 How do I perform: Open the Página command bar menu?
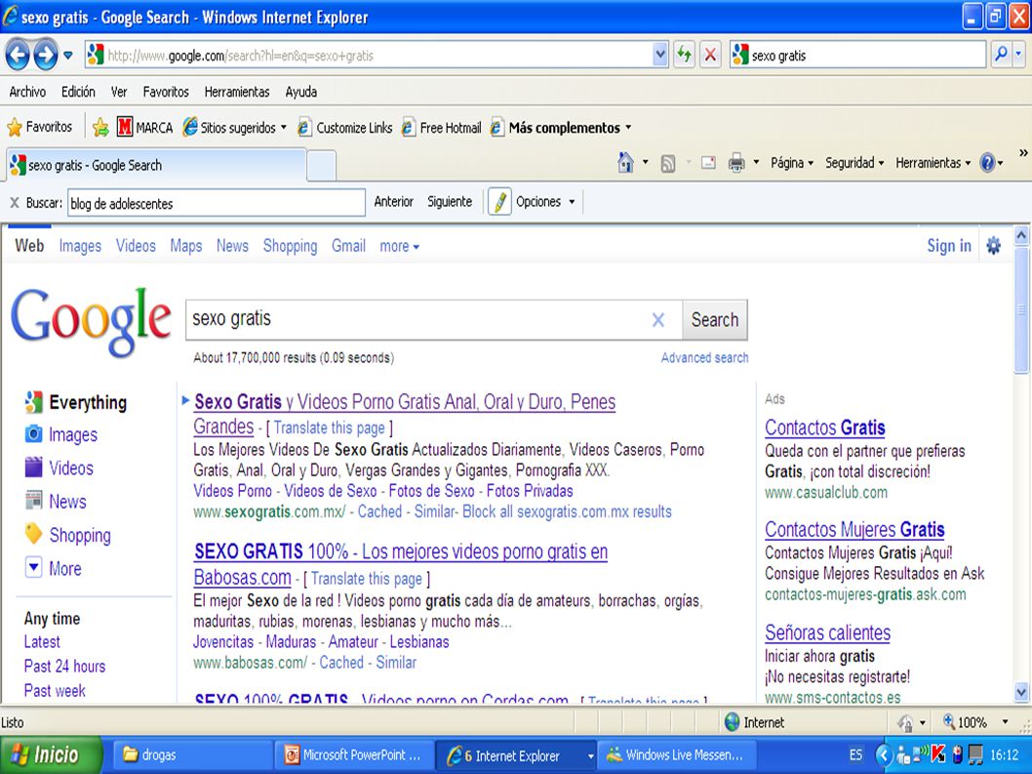(x=792, y=163)
